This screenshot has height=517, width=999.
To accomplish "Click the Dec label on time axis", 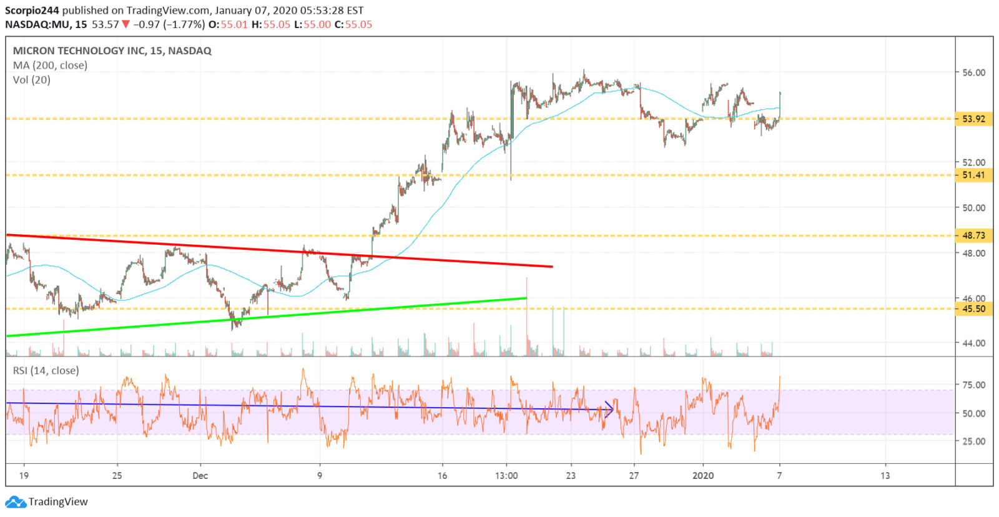I will [200, 476].
